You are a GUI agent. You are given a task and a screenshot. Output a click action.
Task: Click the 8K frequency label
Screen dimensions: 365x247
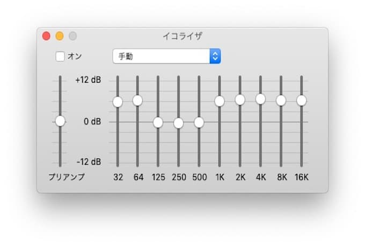(x=282, y=177)
